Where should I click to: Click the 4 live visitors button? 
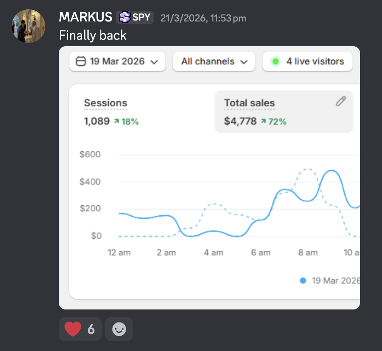point(307,62)
